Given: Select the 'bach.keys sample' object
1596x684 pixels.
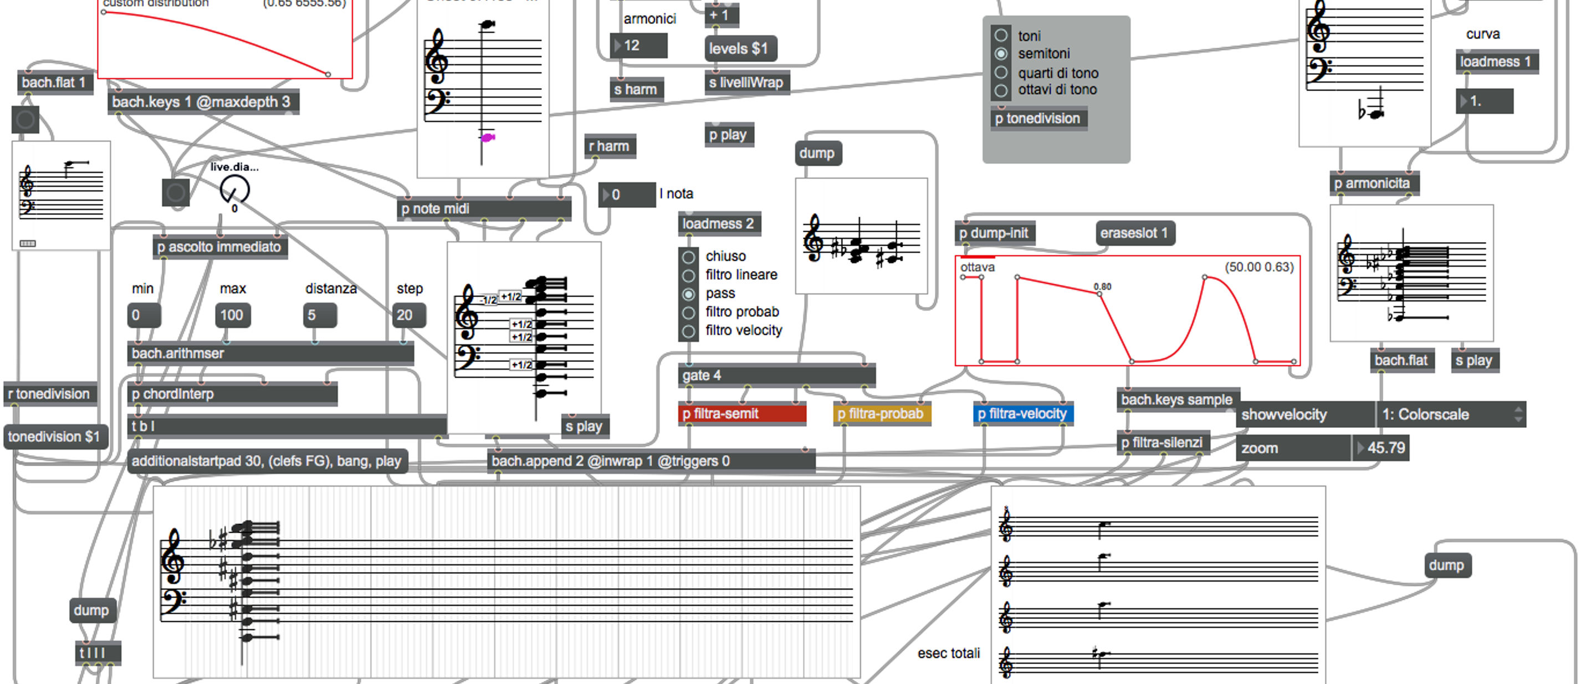Looking at the screenshot, I should pyautogui.click(x=1177, y=400).
